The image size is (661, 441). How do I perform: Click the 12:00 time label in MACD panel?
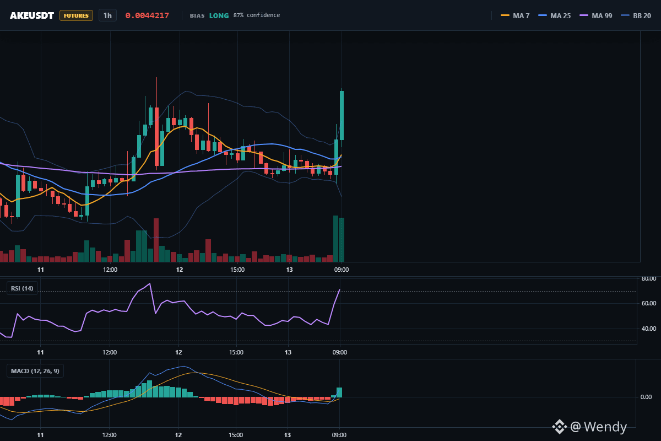tap(109, 435)
